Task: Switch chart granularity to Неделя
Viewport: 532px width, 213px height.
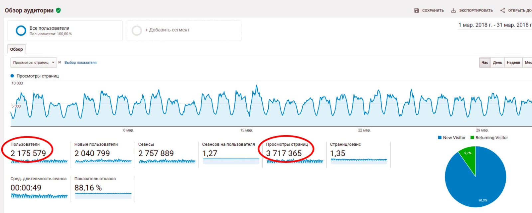Action: click(513, 63)
